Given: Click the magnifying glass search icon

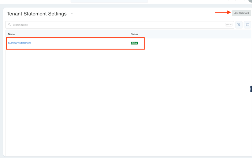Looking at the screenshot, I should (x=10, y=25).
